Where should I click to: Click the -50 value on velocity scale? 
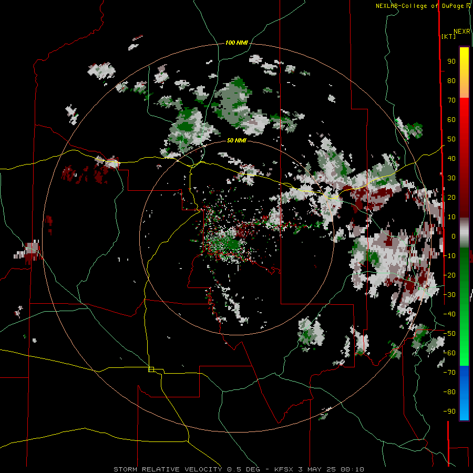pyautogui.click(x=449, y=334)
